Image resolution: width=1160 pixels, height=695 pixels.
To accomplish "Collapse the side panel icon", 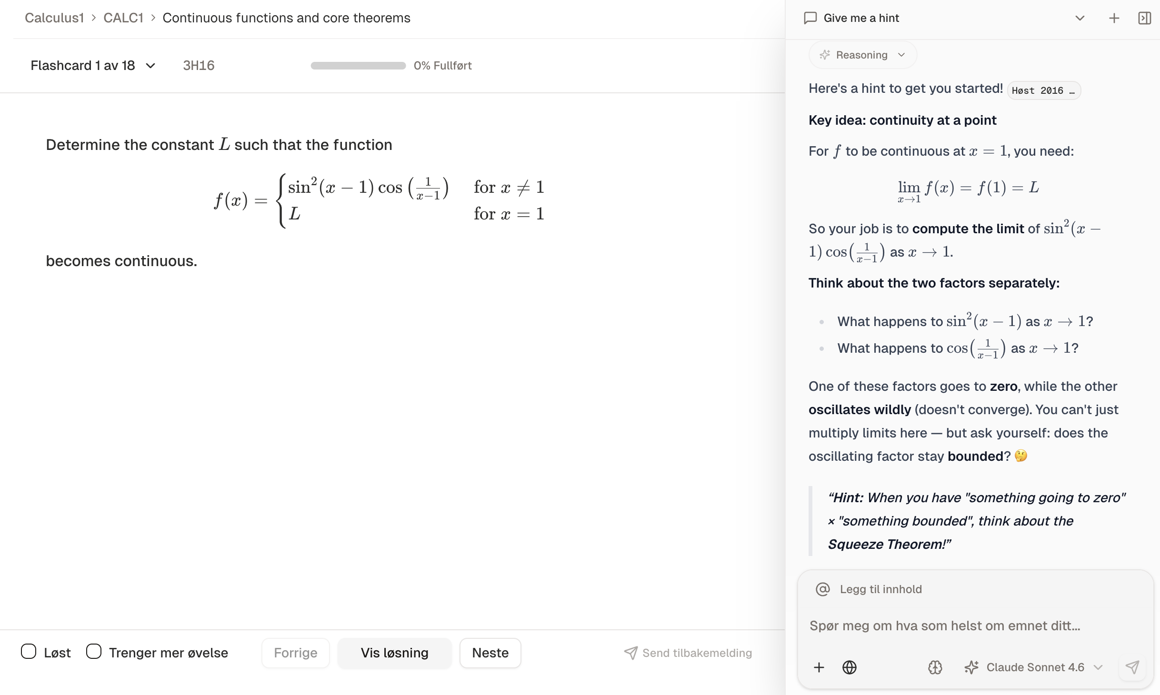I will [1144, 18].
